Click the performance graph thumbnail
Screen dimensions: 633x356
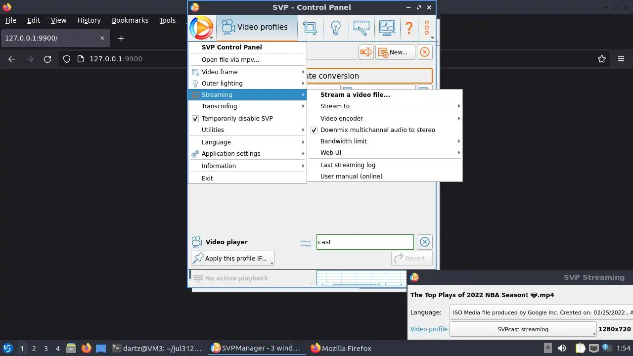(x=361, y=278)
